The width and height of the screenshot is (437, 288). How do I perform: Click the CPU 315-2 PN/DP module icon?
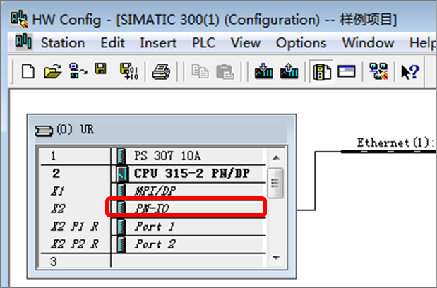click(123, 174)
